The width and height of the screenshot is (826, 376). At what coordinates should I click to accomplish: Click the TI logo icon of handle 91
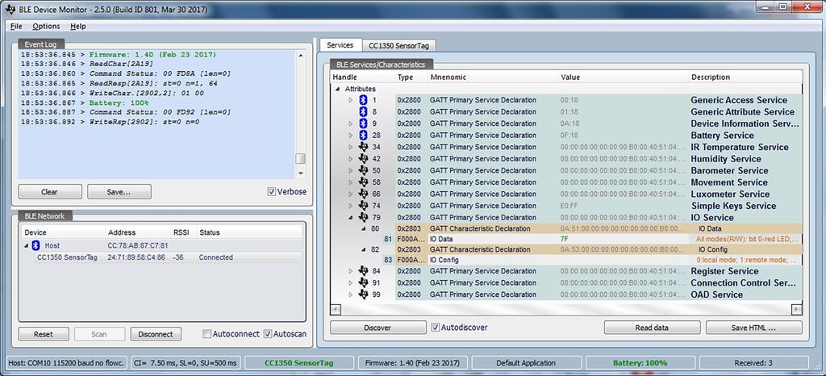(363, 282)
